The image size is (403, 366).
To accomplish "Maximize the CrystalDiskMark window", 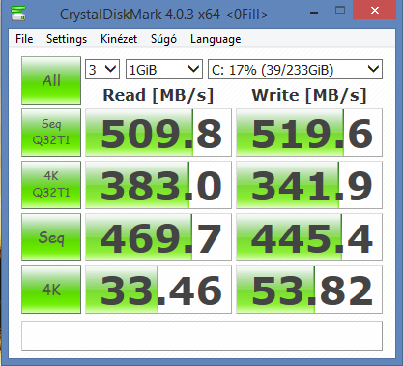I will [340, 11].
